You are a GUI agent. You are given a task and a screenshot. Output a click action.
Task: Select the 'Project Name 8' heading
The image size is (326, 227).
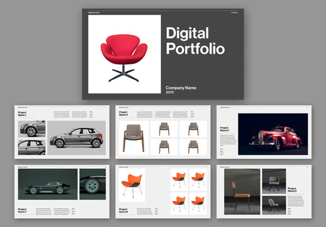pyautogui.click(x=123, y=211)
